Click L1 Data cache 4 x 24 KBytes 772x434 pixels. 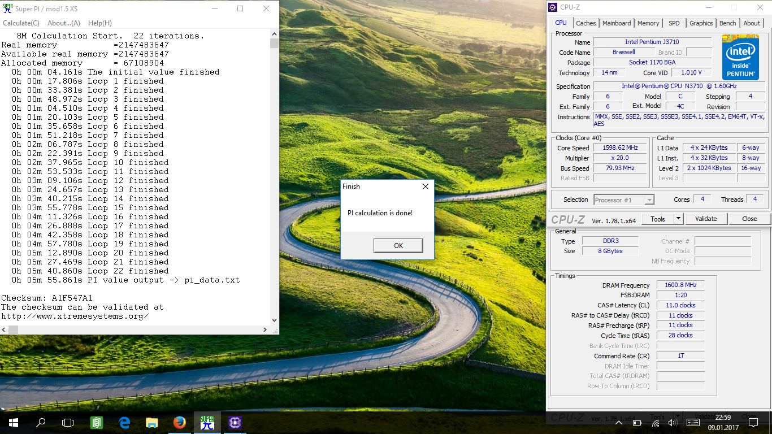(709, 148)
